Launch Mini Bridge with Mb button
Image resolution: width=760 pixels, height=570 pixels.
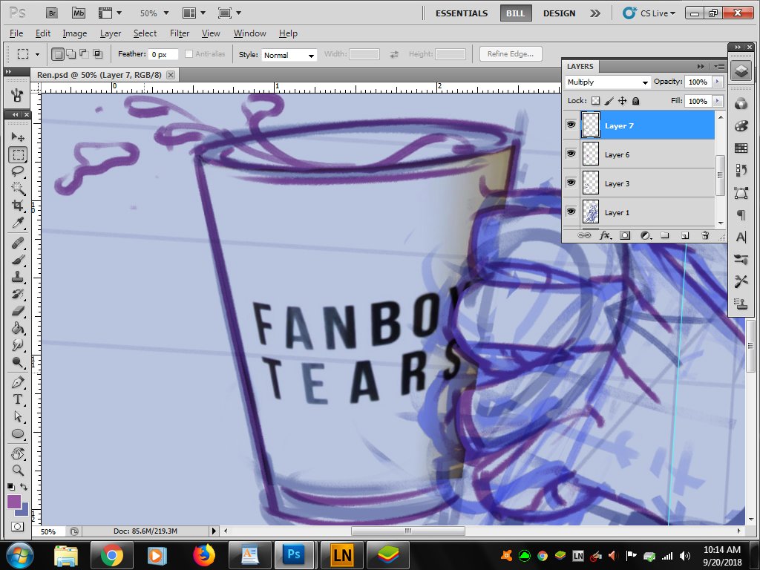click(x=79, y=13)
